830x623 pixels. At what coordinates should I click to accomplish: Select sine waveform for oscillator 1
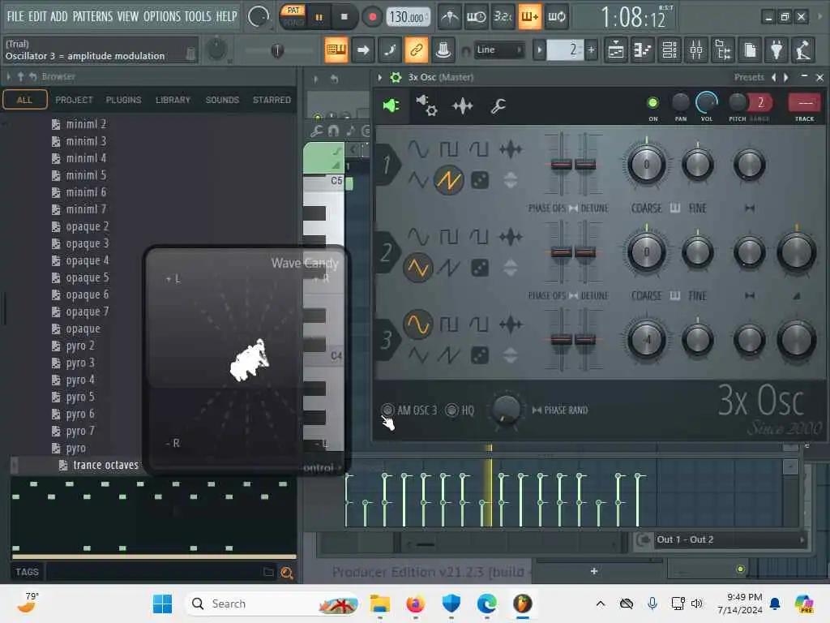[x=417, y=149]
